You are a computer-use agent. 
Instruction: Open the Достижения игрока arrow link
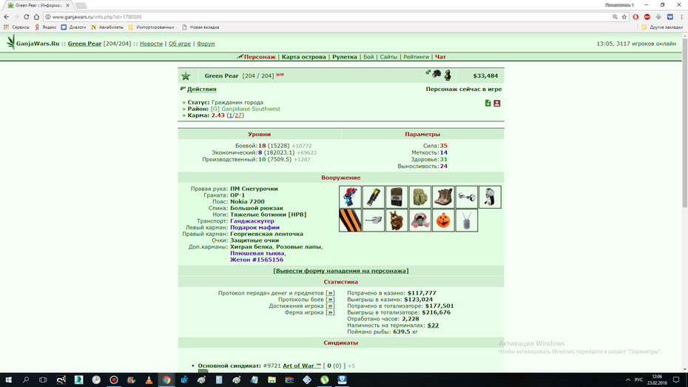(x=331, y=306)
